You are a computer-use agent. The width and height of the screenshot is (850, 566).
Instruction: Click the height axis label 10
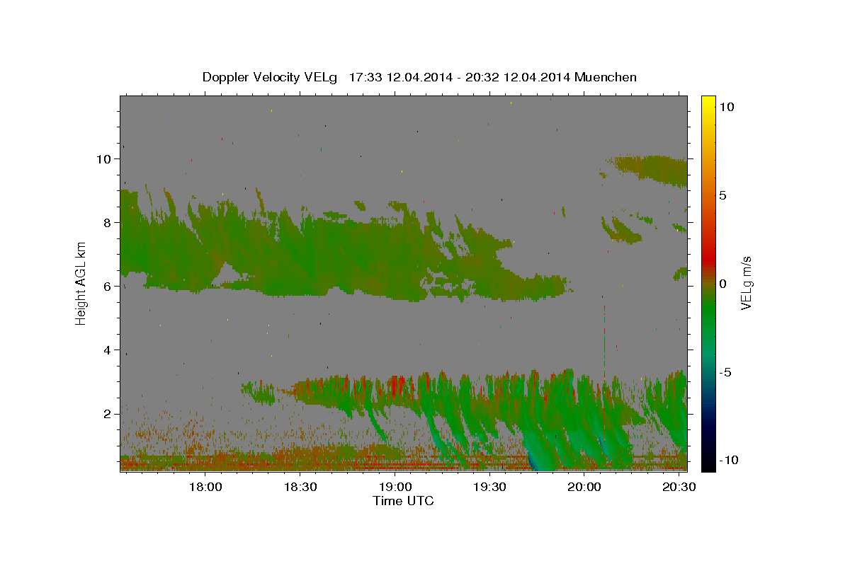coord(103,159)
